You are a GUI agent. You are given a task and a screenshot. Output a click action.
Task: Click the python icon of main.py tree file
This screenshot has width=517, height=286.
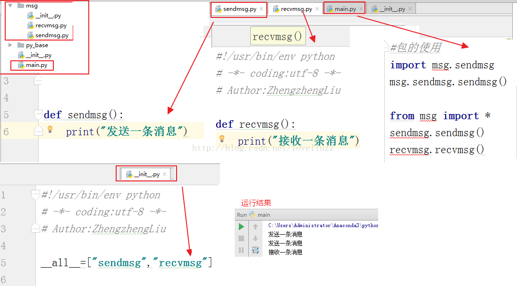[x=21, y=65]
